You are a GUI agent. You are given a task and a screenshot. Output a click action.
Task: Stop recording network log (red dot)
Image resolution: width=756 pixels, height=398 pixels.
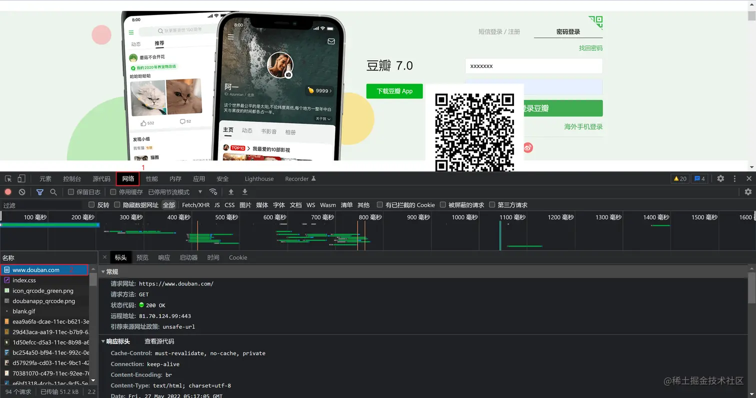pyautogui.click(x=8, y=192)
